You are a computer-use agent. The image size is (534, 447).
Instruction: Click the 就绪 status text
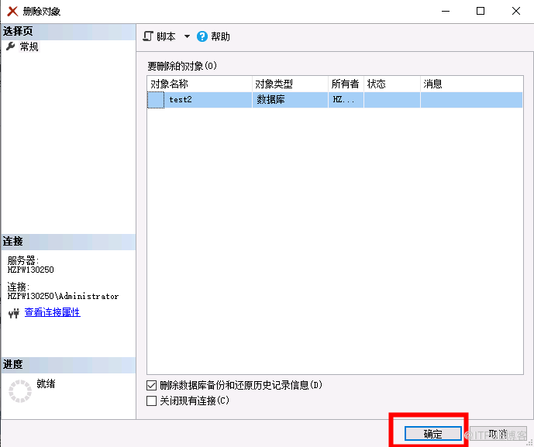coord(46,384)
